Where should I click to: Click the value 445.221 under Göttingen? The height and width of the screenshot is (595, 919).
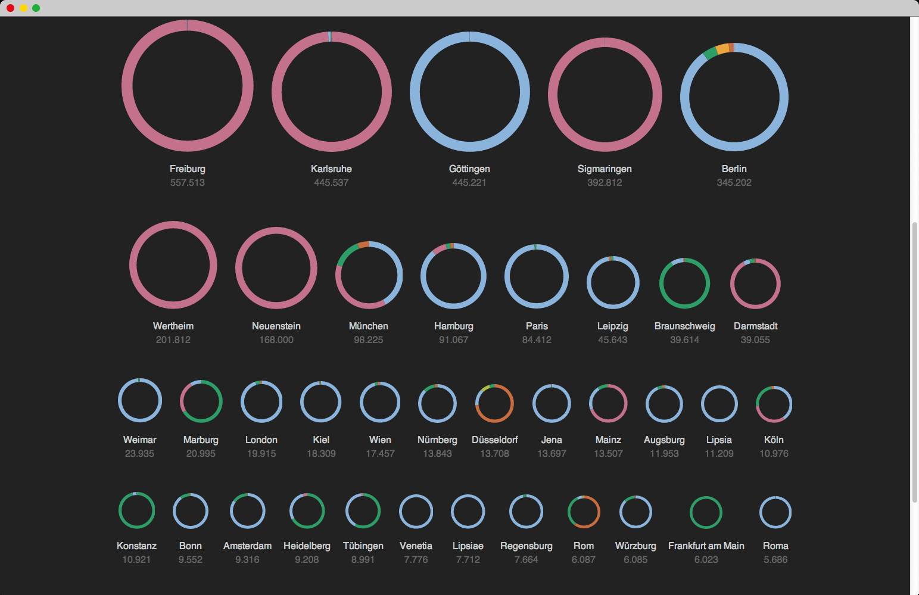(x=469, y=183)
